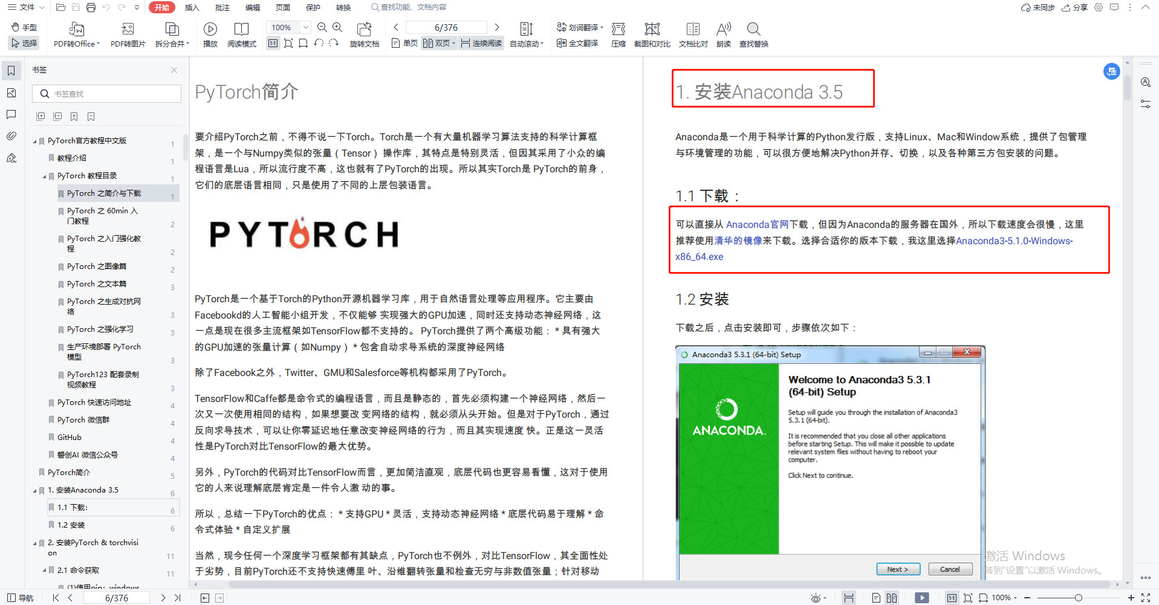Toggle actual size 1:1 view in the toolbar

click(x=273, y=43)
